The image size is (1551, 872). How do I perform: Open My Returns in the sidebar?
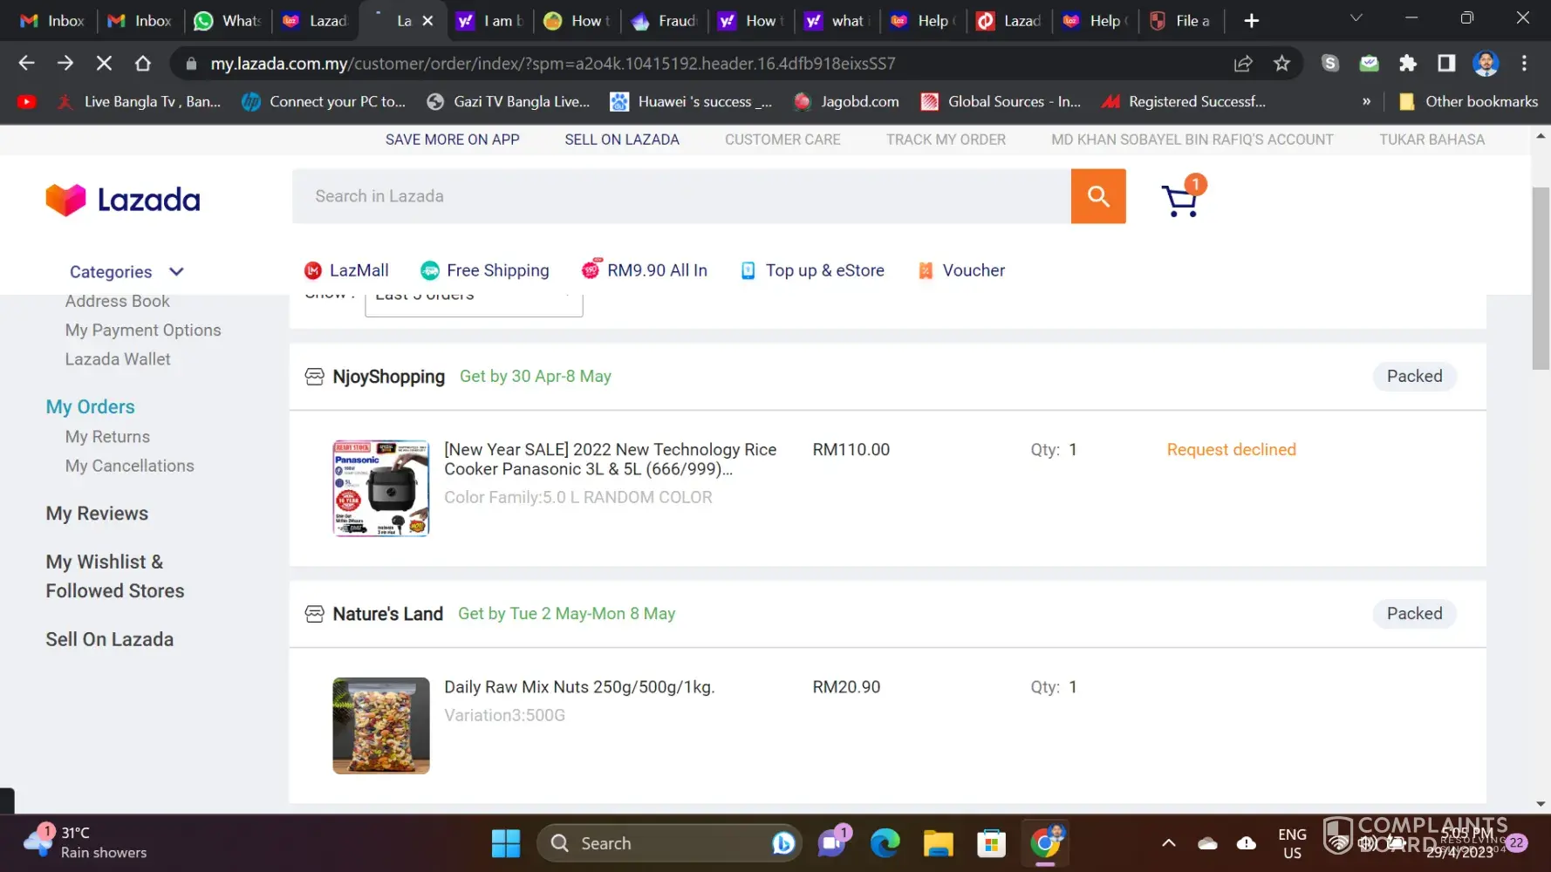pos(107,437)
